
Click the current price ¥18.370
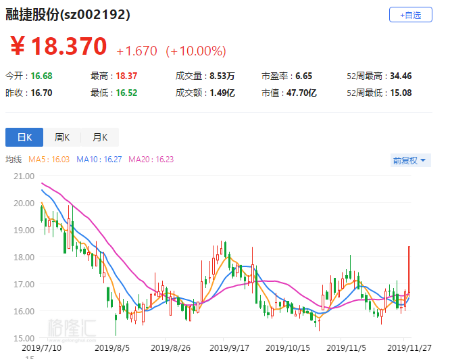[x=58, y=46]
